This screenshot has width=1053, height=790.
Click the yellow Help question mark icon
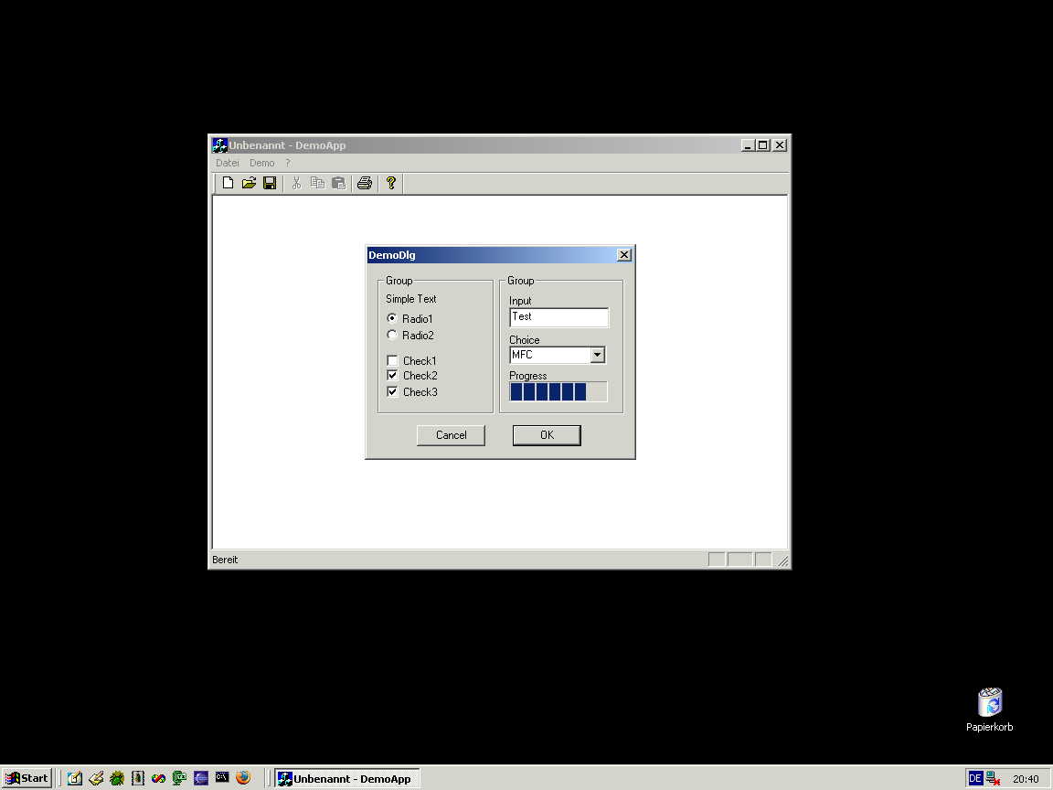[x=391, y=183]
